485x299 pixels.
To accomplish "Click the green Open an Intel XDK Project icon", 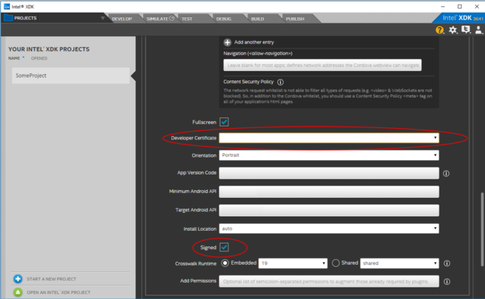I will [x=18, y=292].
